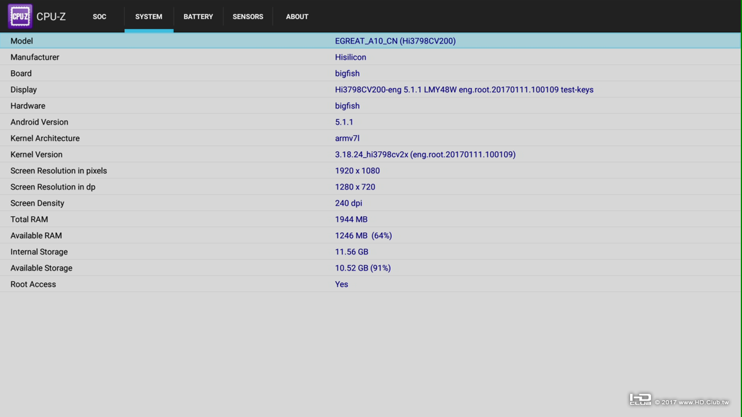Click the CPU-Z title text
This screenshot has height=417, width=742.
[x=51, y=17]
